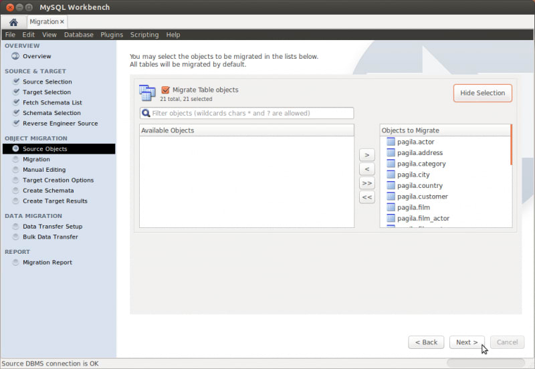535x369 pixels.
Task: Click the Manual Editing step bullet icon
Action: click(15, 170)
